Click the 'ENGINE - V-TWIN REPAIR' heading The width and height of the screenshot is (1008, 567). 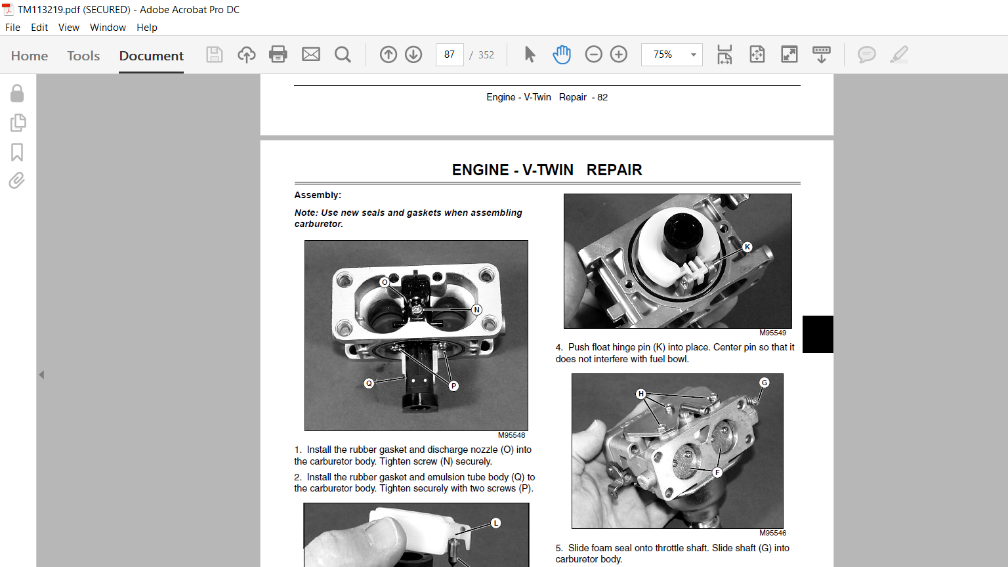(x=547, y=170)
